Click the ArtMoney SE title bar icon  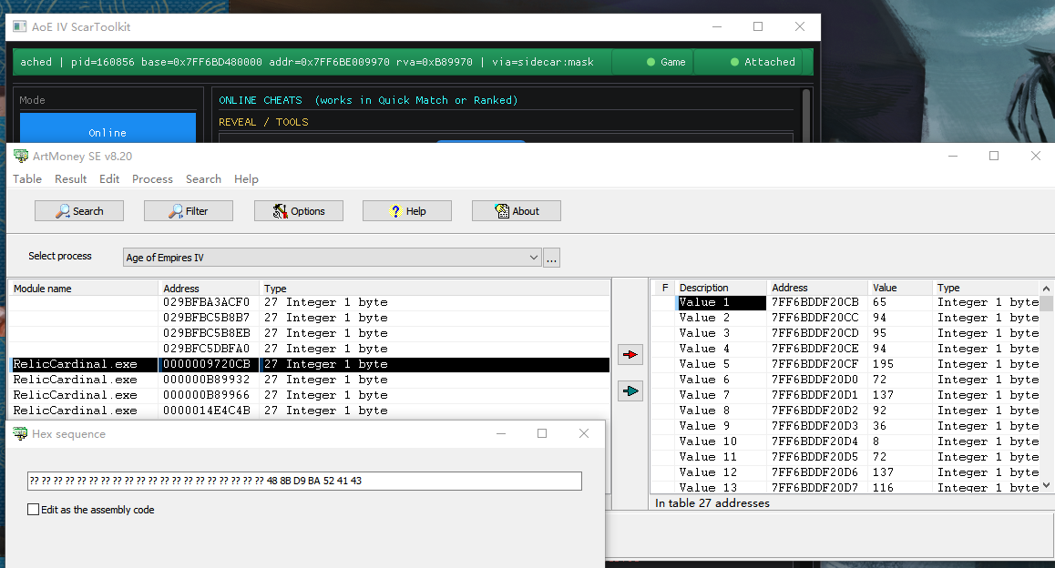(x=21, y=156)
